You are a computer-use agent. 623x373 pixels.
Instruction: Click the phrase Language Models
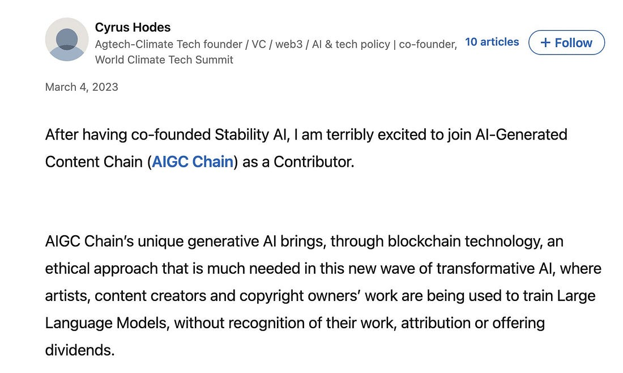pyautogui.click(x=106, y=323)
